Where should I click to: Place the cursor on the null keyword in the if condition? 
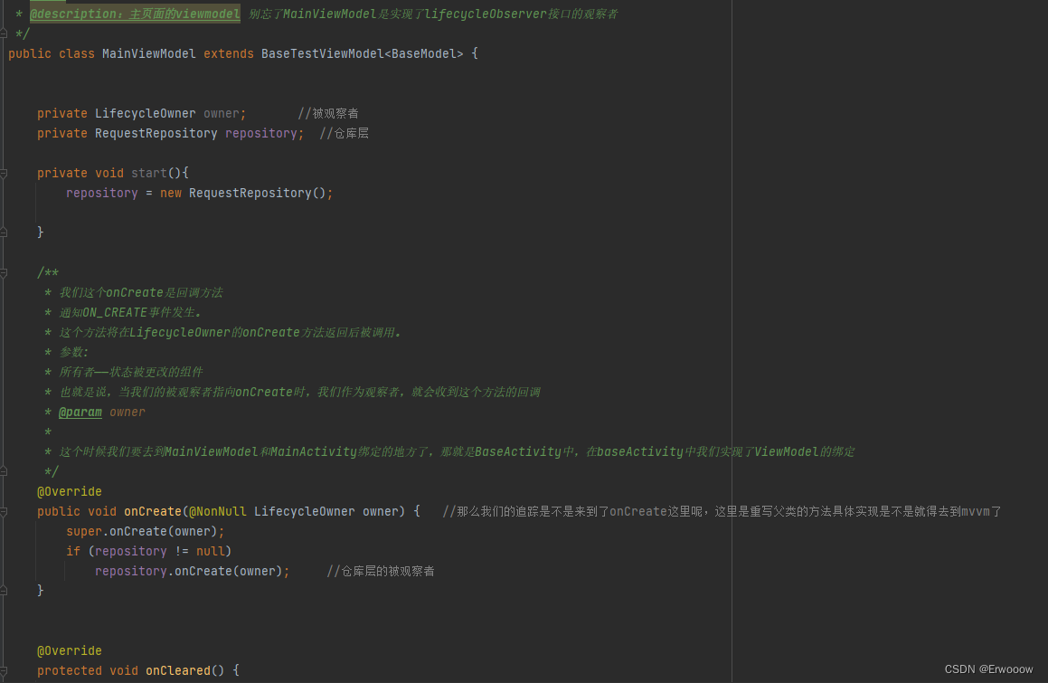211,551
